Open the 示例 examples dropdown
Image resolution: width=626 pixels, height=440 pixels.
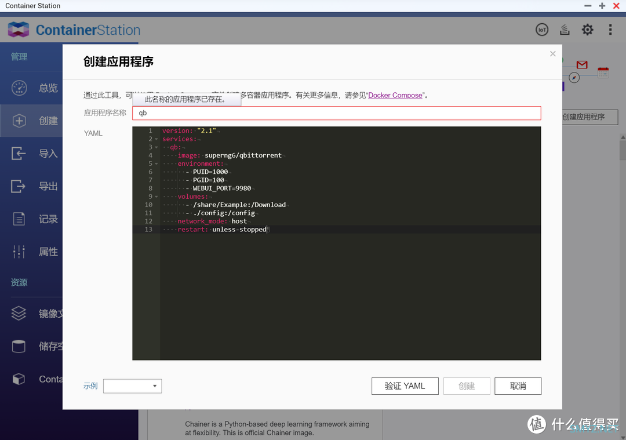(133, 386)
